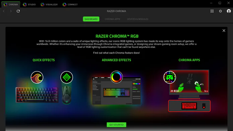Switch to the Studio module tab
The image size is (233, 131).
tap(29, 4)
